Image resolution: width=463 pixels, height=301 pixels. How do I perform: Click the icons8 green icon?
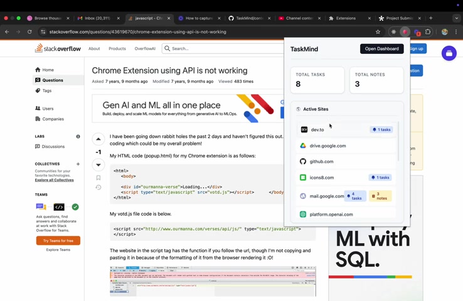pyautogui.click(x=303, y=177)
